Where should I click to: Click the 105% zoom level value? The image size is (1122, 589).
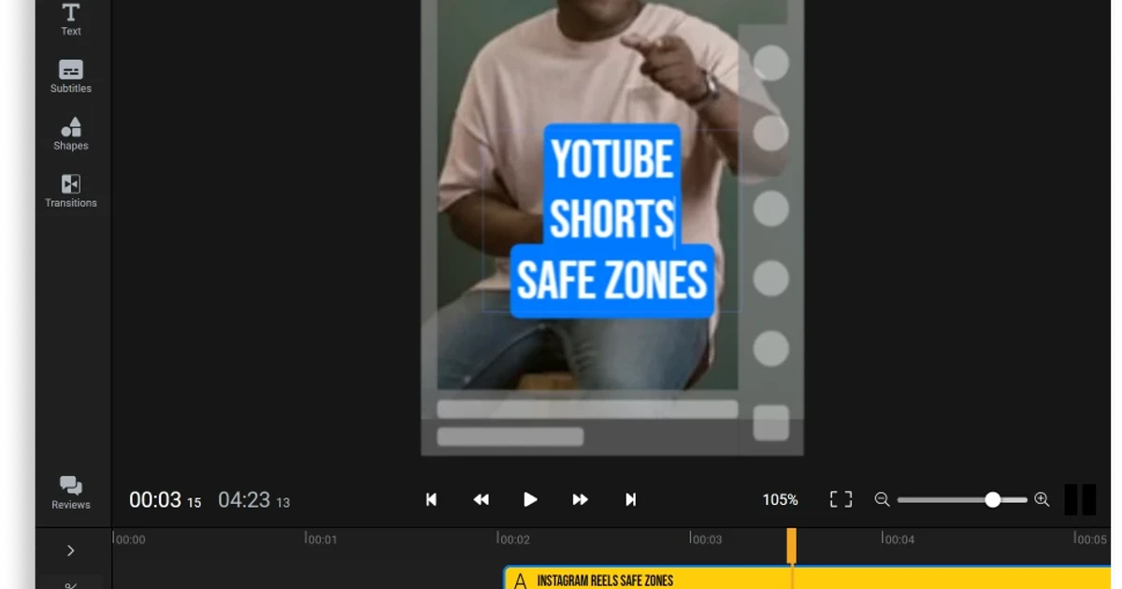[780, 500]
